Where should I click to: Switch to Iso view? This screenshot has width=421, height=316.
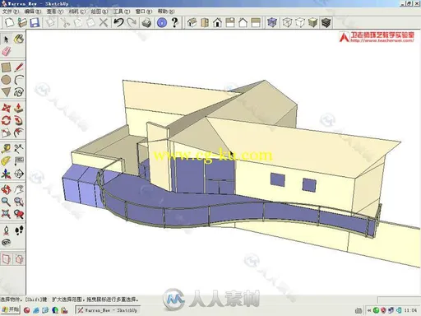[192, 22]
